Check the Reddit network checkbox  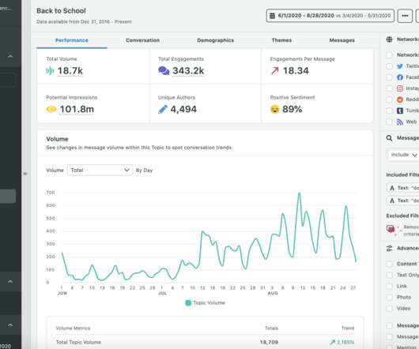point(389,99)
